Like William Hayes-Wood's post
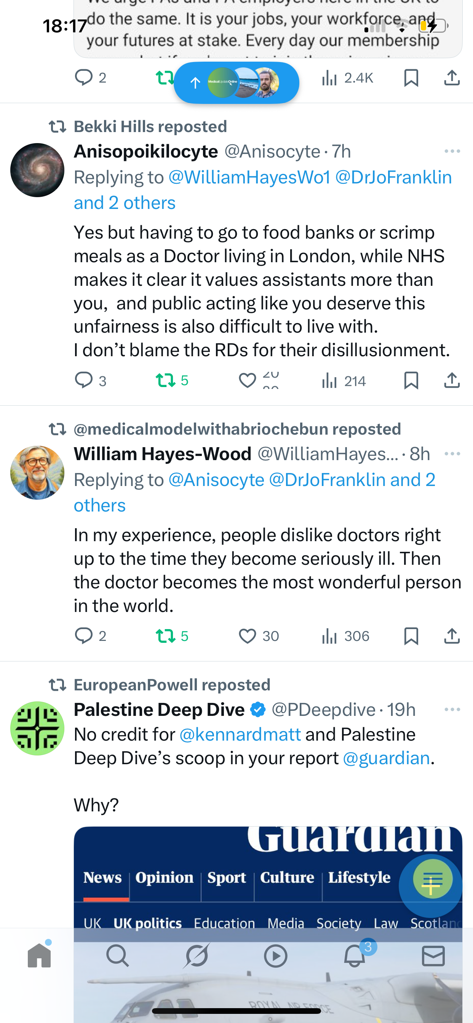The image size is (473, 1023). [x=247, y=636]
